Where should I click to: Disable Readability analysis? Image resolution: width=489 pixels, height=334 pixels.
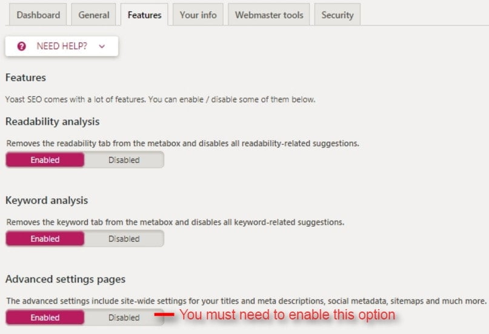(x=124, y=159)
